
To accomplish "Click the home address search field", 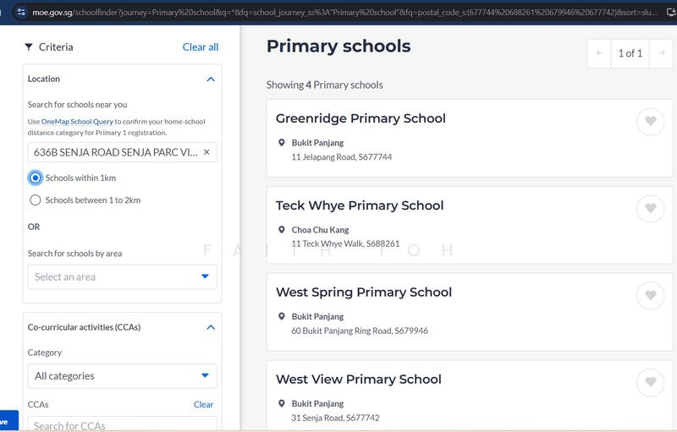I will click(x=113, y=152).
